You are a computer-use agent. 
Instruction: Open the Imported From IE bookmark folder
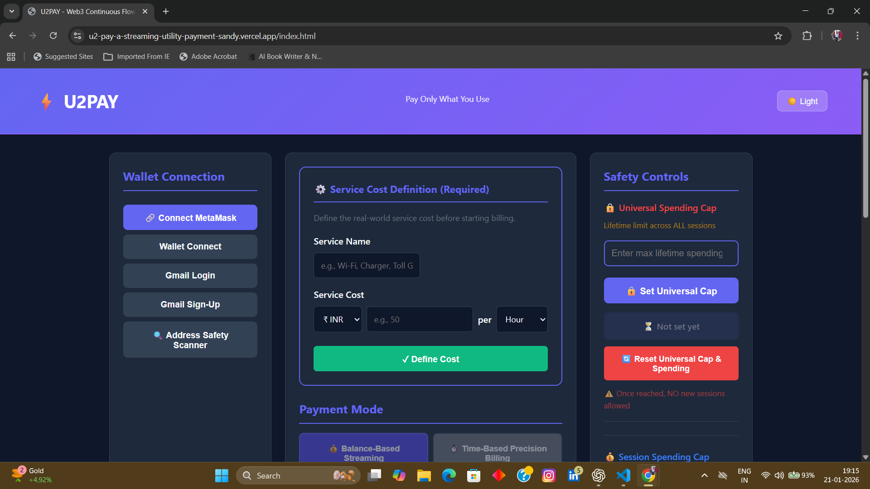(x=137, y=57)
